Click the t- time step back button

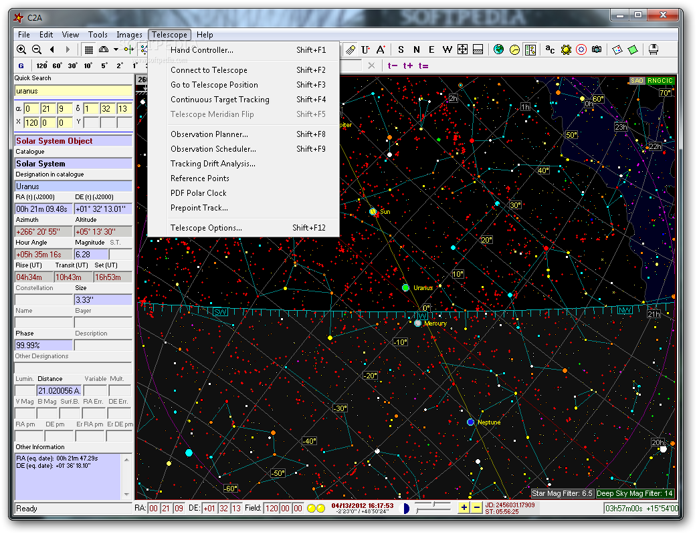click(x=393, y=65)
